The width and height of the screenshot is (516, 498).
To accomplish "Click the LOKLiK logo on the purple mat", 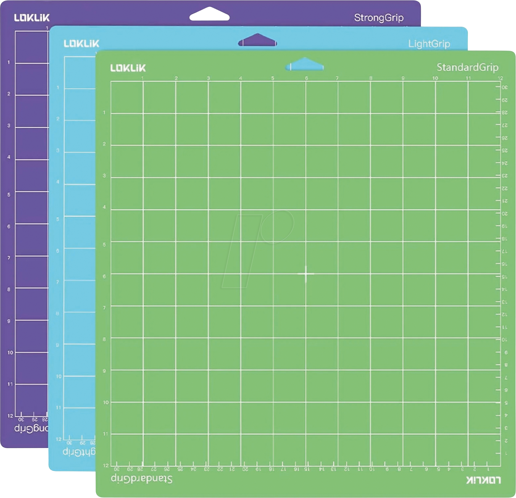I will (x=32, y=18).
